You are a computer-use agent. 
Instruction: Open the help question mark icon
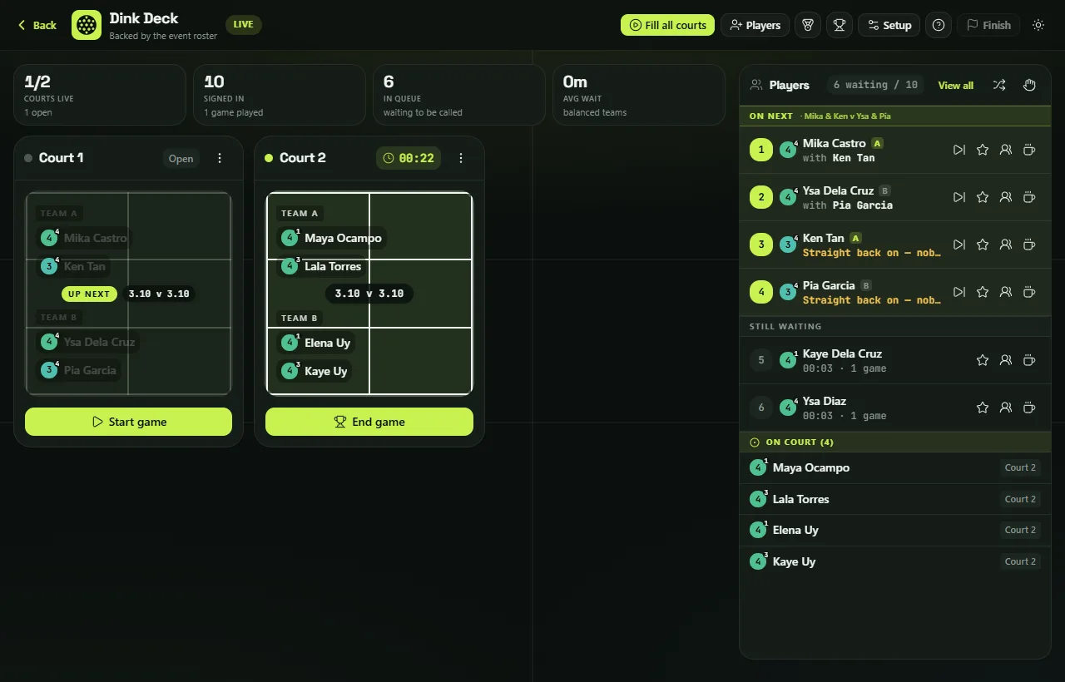(x=939, y=25)
